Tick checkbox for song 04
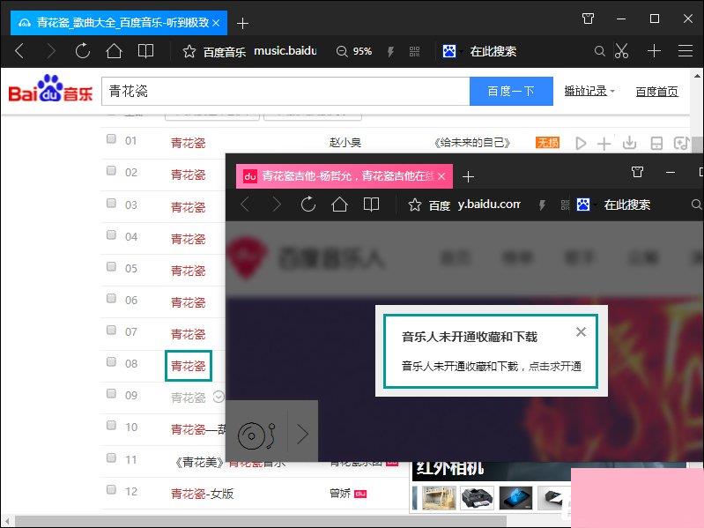 pyautogui.click(x=111, y=234)
